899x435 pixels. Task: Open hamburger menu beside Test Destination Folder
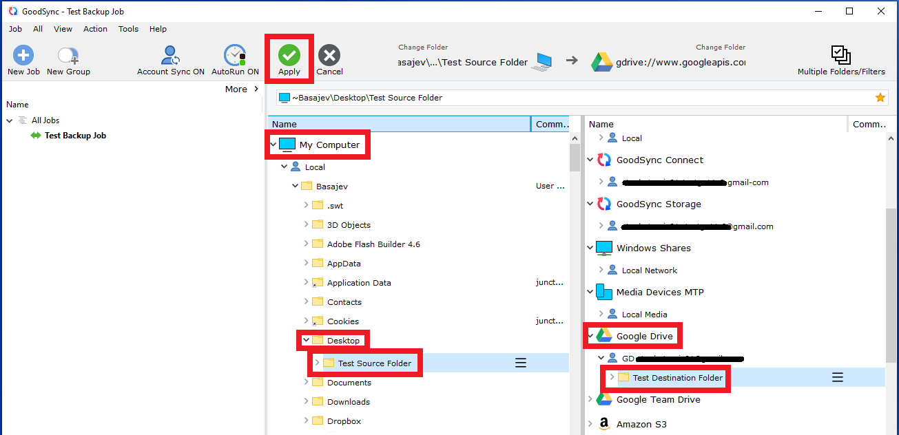838,377
